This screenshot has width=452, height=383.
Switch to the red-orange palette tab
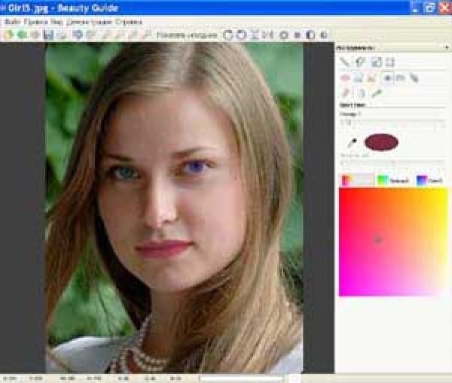coord(357,180)
